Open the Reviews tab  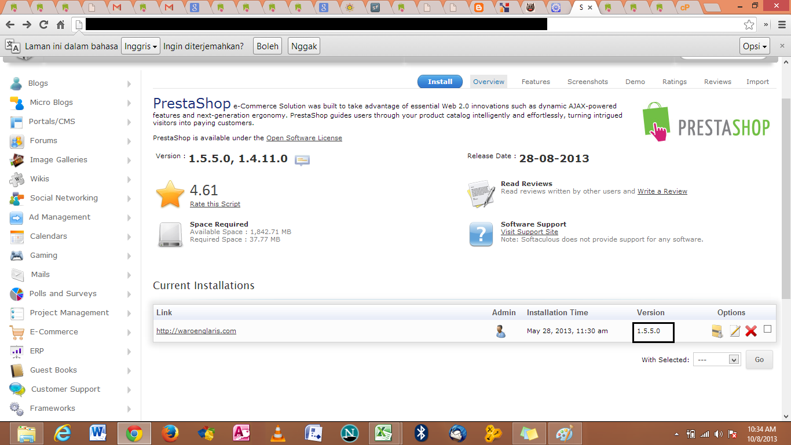pyautogui.click(x=717, y=82)
